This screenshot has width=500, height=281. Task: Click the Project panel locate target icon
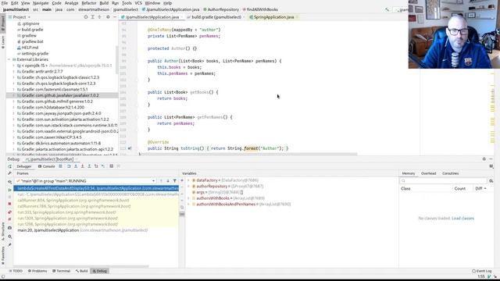[86, 17]
